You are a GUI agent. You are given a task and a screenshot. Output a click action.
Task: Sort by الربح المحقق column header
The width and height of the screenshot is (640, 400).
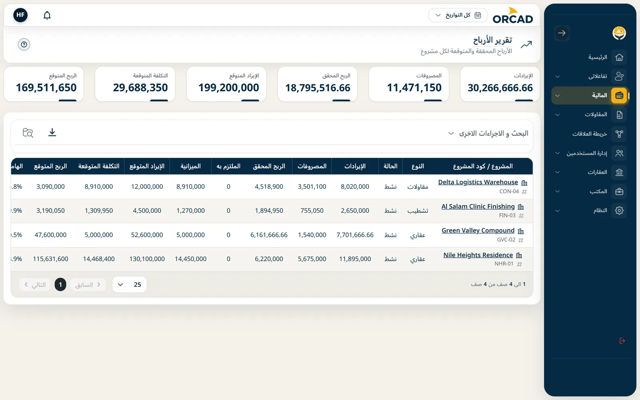269,166
